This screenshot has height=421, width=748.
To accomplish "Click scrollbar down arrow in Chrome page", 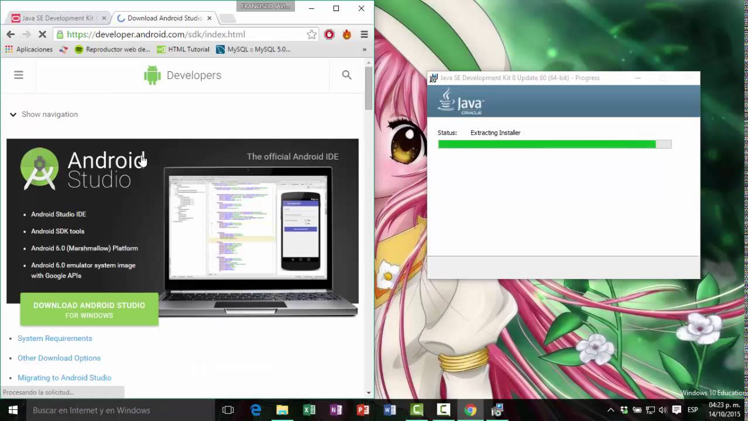I will (369, 394).
